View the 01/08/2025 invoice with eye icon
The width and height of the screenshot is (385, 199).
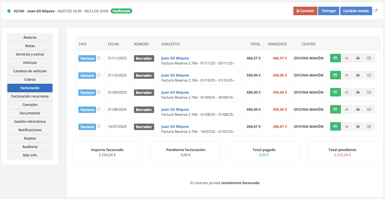click(347, 110)
